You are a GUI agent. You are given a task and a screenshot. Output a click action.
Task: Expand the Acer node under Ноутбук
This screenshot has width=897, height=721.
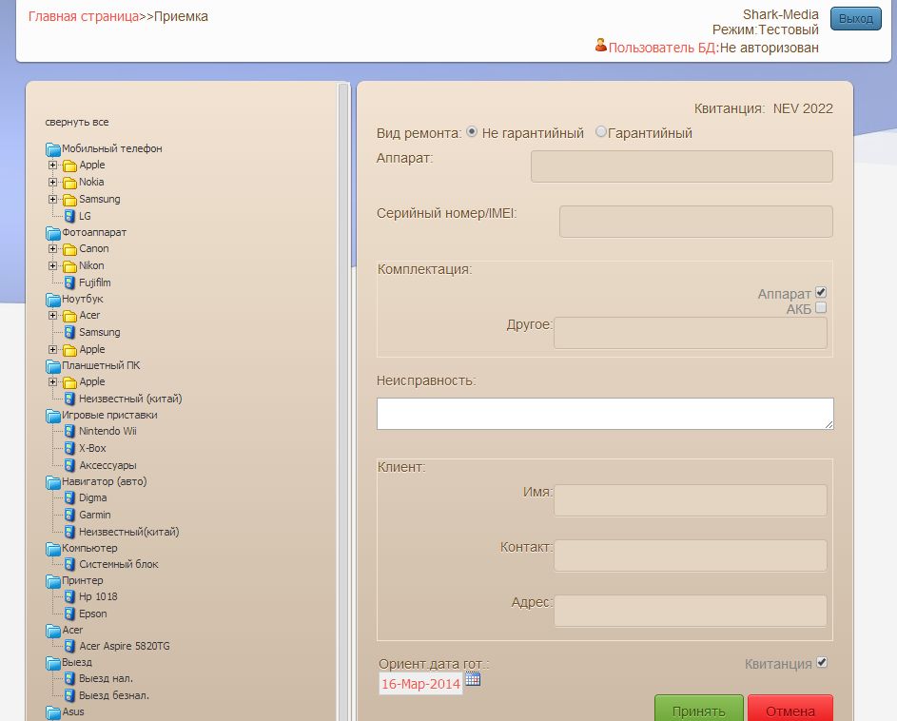52,315
